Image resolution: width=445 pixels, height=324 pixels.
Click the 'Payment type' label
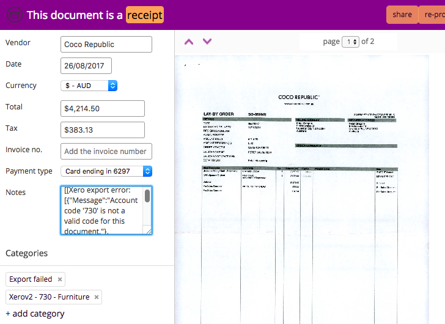click(29, 171)
